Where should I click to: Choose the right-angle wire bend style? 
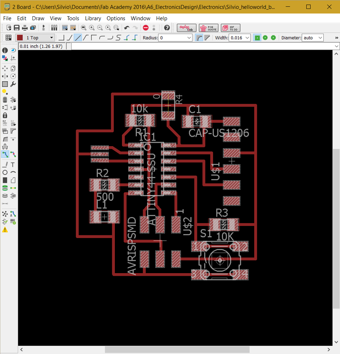click(61, 38)
